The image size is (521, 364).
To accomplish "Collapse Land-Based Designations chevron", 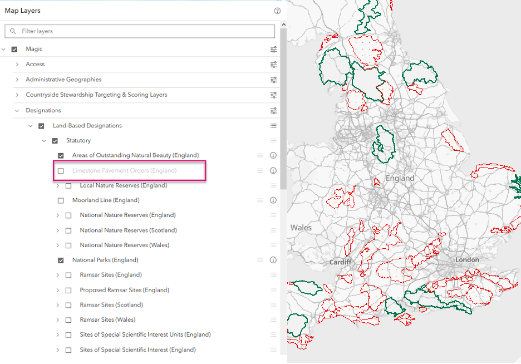I will pyautogui.click(x=31, y=126).
